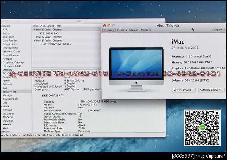Click the Software Update... button
This screenshot has height=160, width=227.
coord(211,90)
